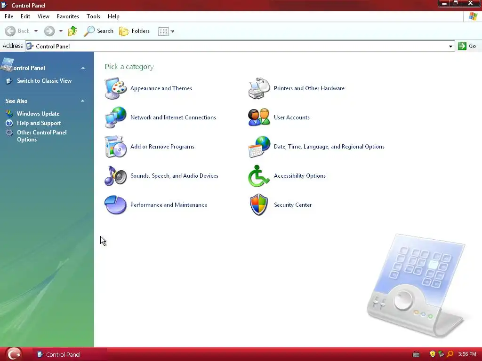Click the User Accounts people icon
Viewport: 482px width, 361px height.
[x=259, y=117]
